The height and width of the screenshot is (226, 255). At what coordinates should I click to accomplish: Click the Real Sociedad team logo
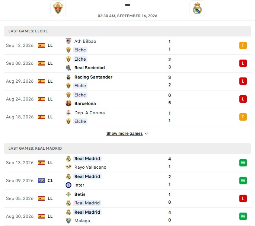pos(68,68)
